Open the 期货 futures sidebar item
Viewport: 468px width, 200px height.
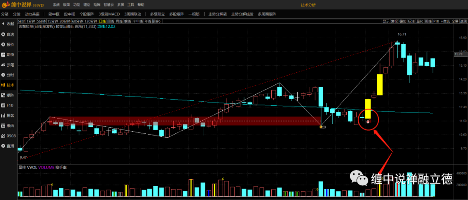[8, 55]
